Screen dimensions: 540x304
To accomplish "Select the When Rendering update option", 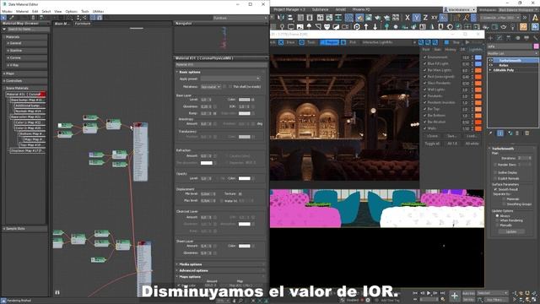I will click(x=497, y=220).
